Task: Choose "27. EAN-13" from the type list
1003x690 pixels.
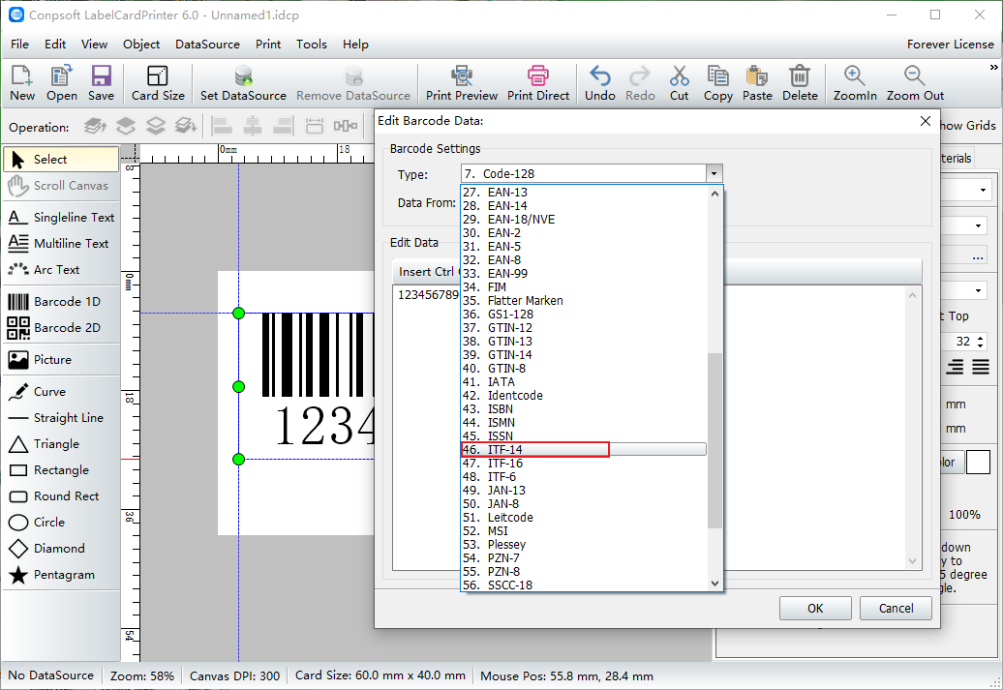Action: click(x=584, y=193)
